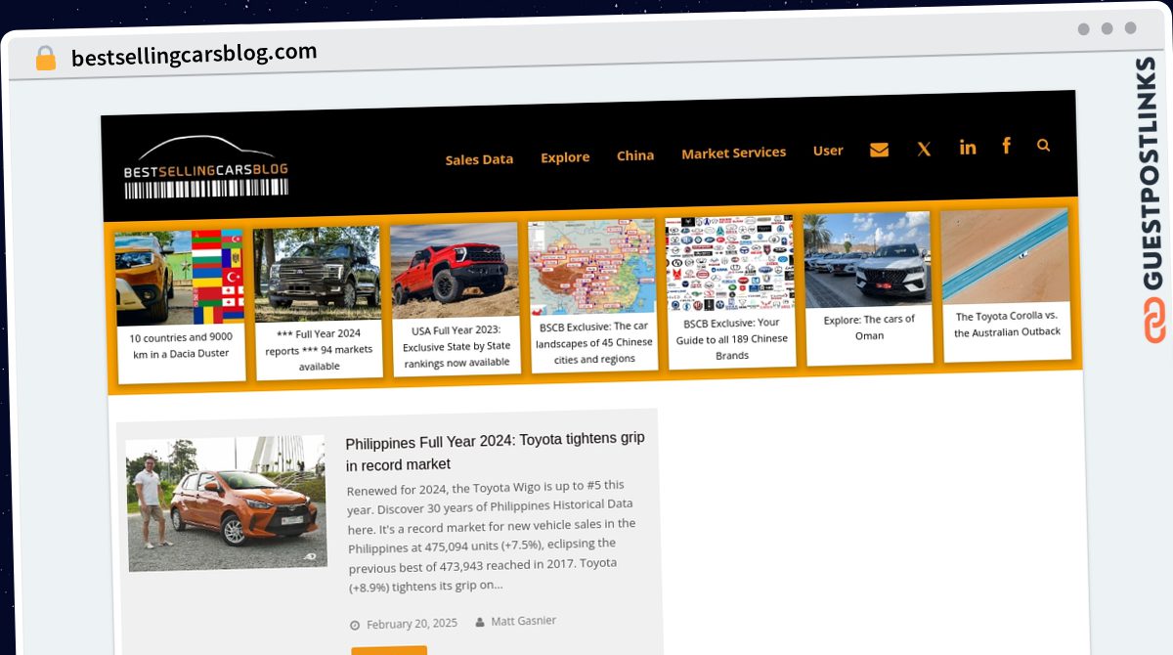Open Full Year 2024 reports truck thumbnail
The width and height of the screenshot is (1173, 655).
coord(317,273)
